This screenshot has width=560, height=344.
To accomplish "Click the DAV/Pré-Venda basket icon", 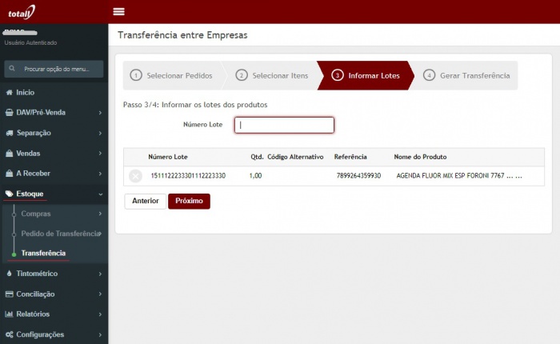I will (10, 113).
